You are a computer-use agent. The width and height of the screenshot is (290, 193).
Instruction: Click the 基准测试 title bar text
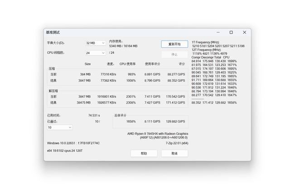pyautogui.click(x=53, y=33)
